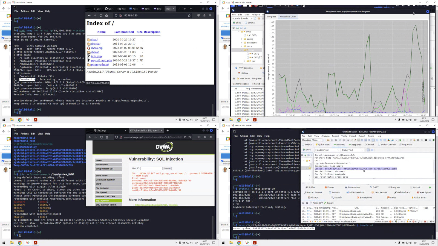Expand the config folder in ZAP Sites tree
This screenshot has height=246, width=438.
pyautogui.click(x=241, y=39)
